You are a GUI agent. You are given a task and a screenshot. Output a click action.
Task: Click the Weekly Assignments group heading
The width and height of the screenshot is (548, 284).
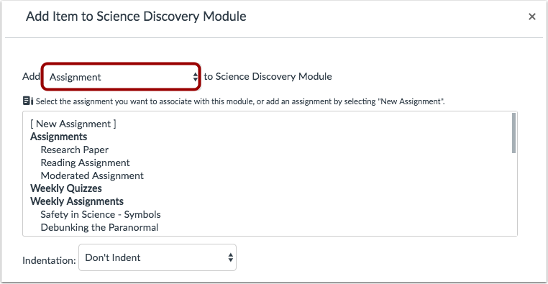click(76, 201)
